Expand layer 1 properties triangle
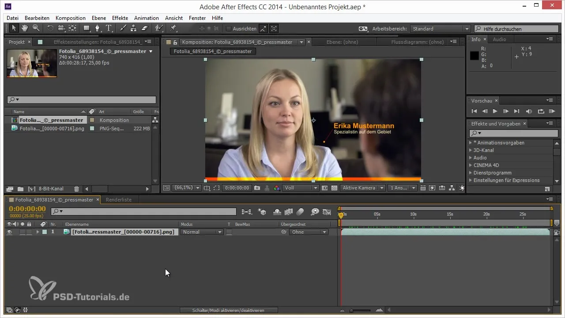 pos(38,232)
